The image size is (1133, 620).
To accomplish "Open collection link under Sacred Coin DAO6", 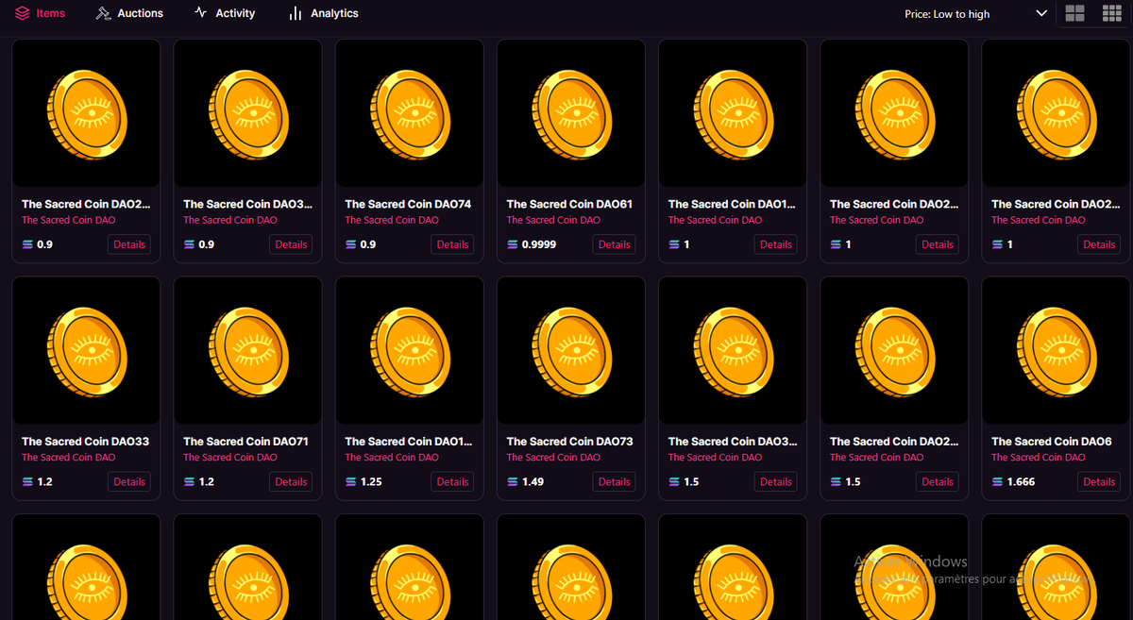I will point(1039,457).
